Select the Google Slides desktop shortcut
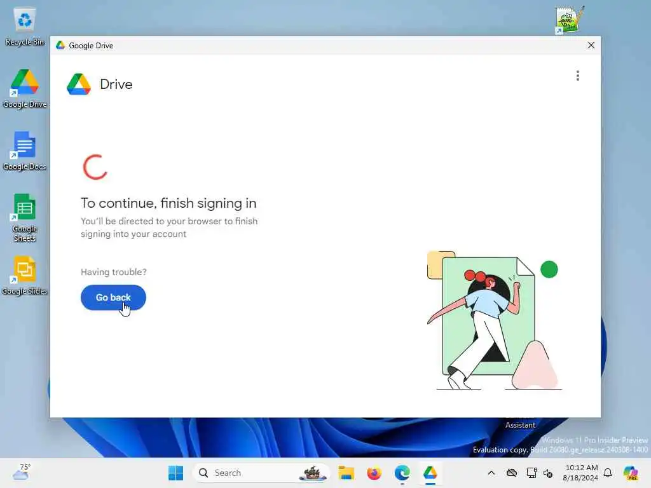This screenshot has height=488, width=651. click(25, 276)
